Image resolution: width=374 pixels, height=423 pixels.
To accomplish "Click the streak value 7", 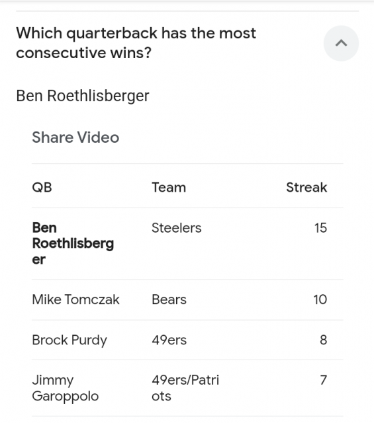I will pyautogui.click(x=324, y=380).
